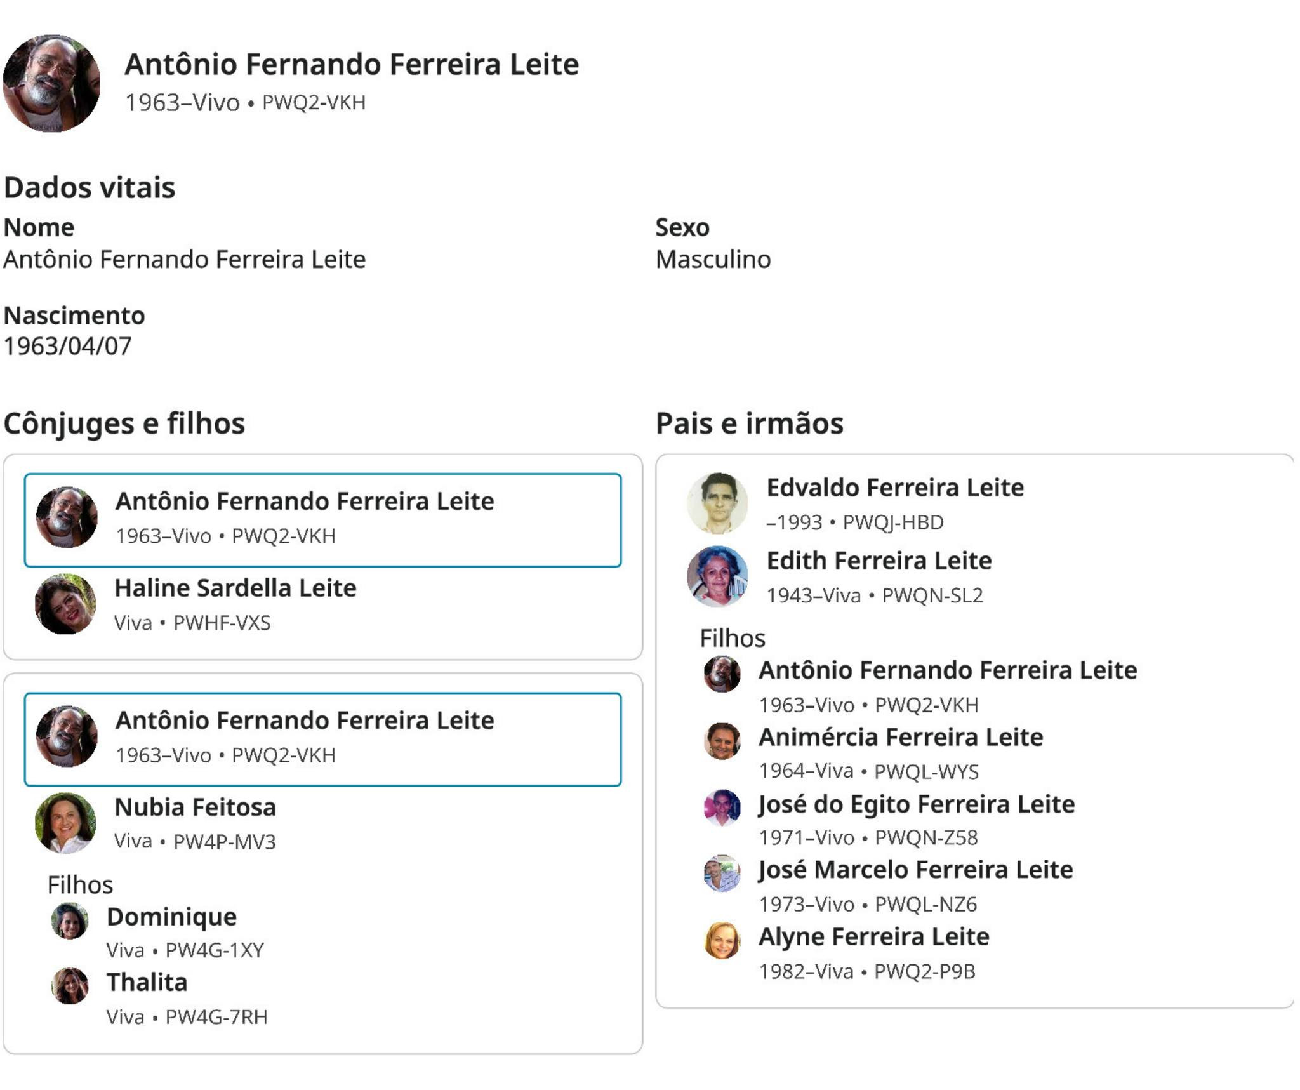Click Alyne Ferreira Leite's portrait
Screen dimensions: 1300x1090
point(722,941)
